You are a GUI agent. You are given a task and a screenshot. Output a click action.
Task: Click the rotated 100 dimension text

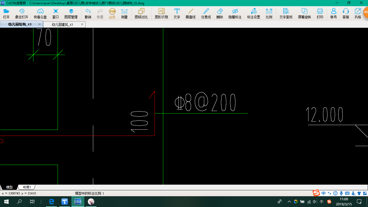pyautogui.click(x=139, y=122)
